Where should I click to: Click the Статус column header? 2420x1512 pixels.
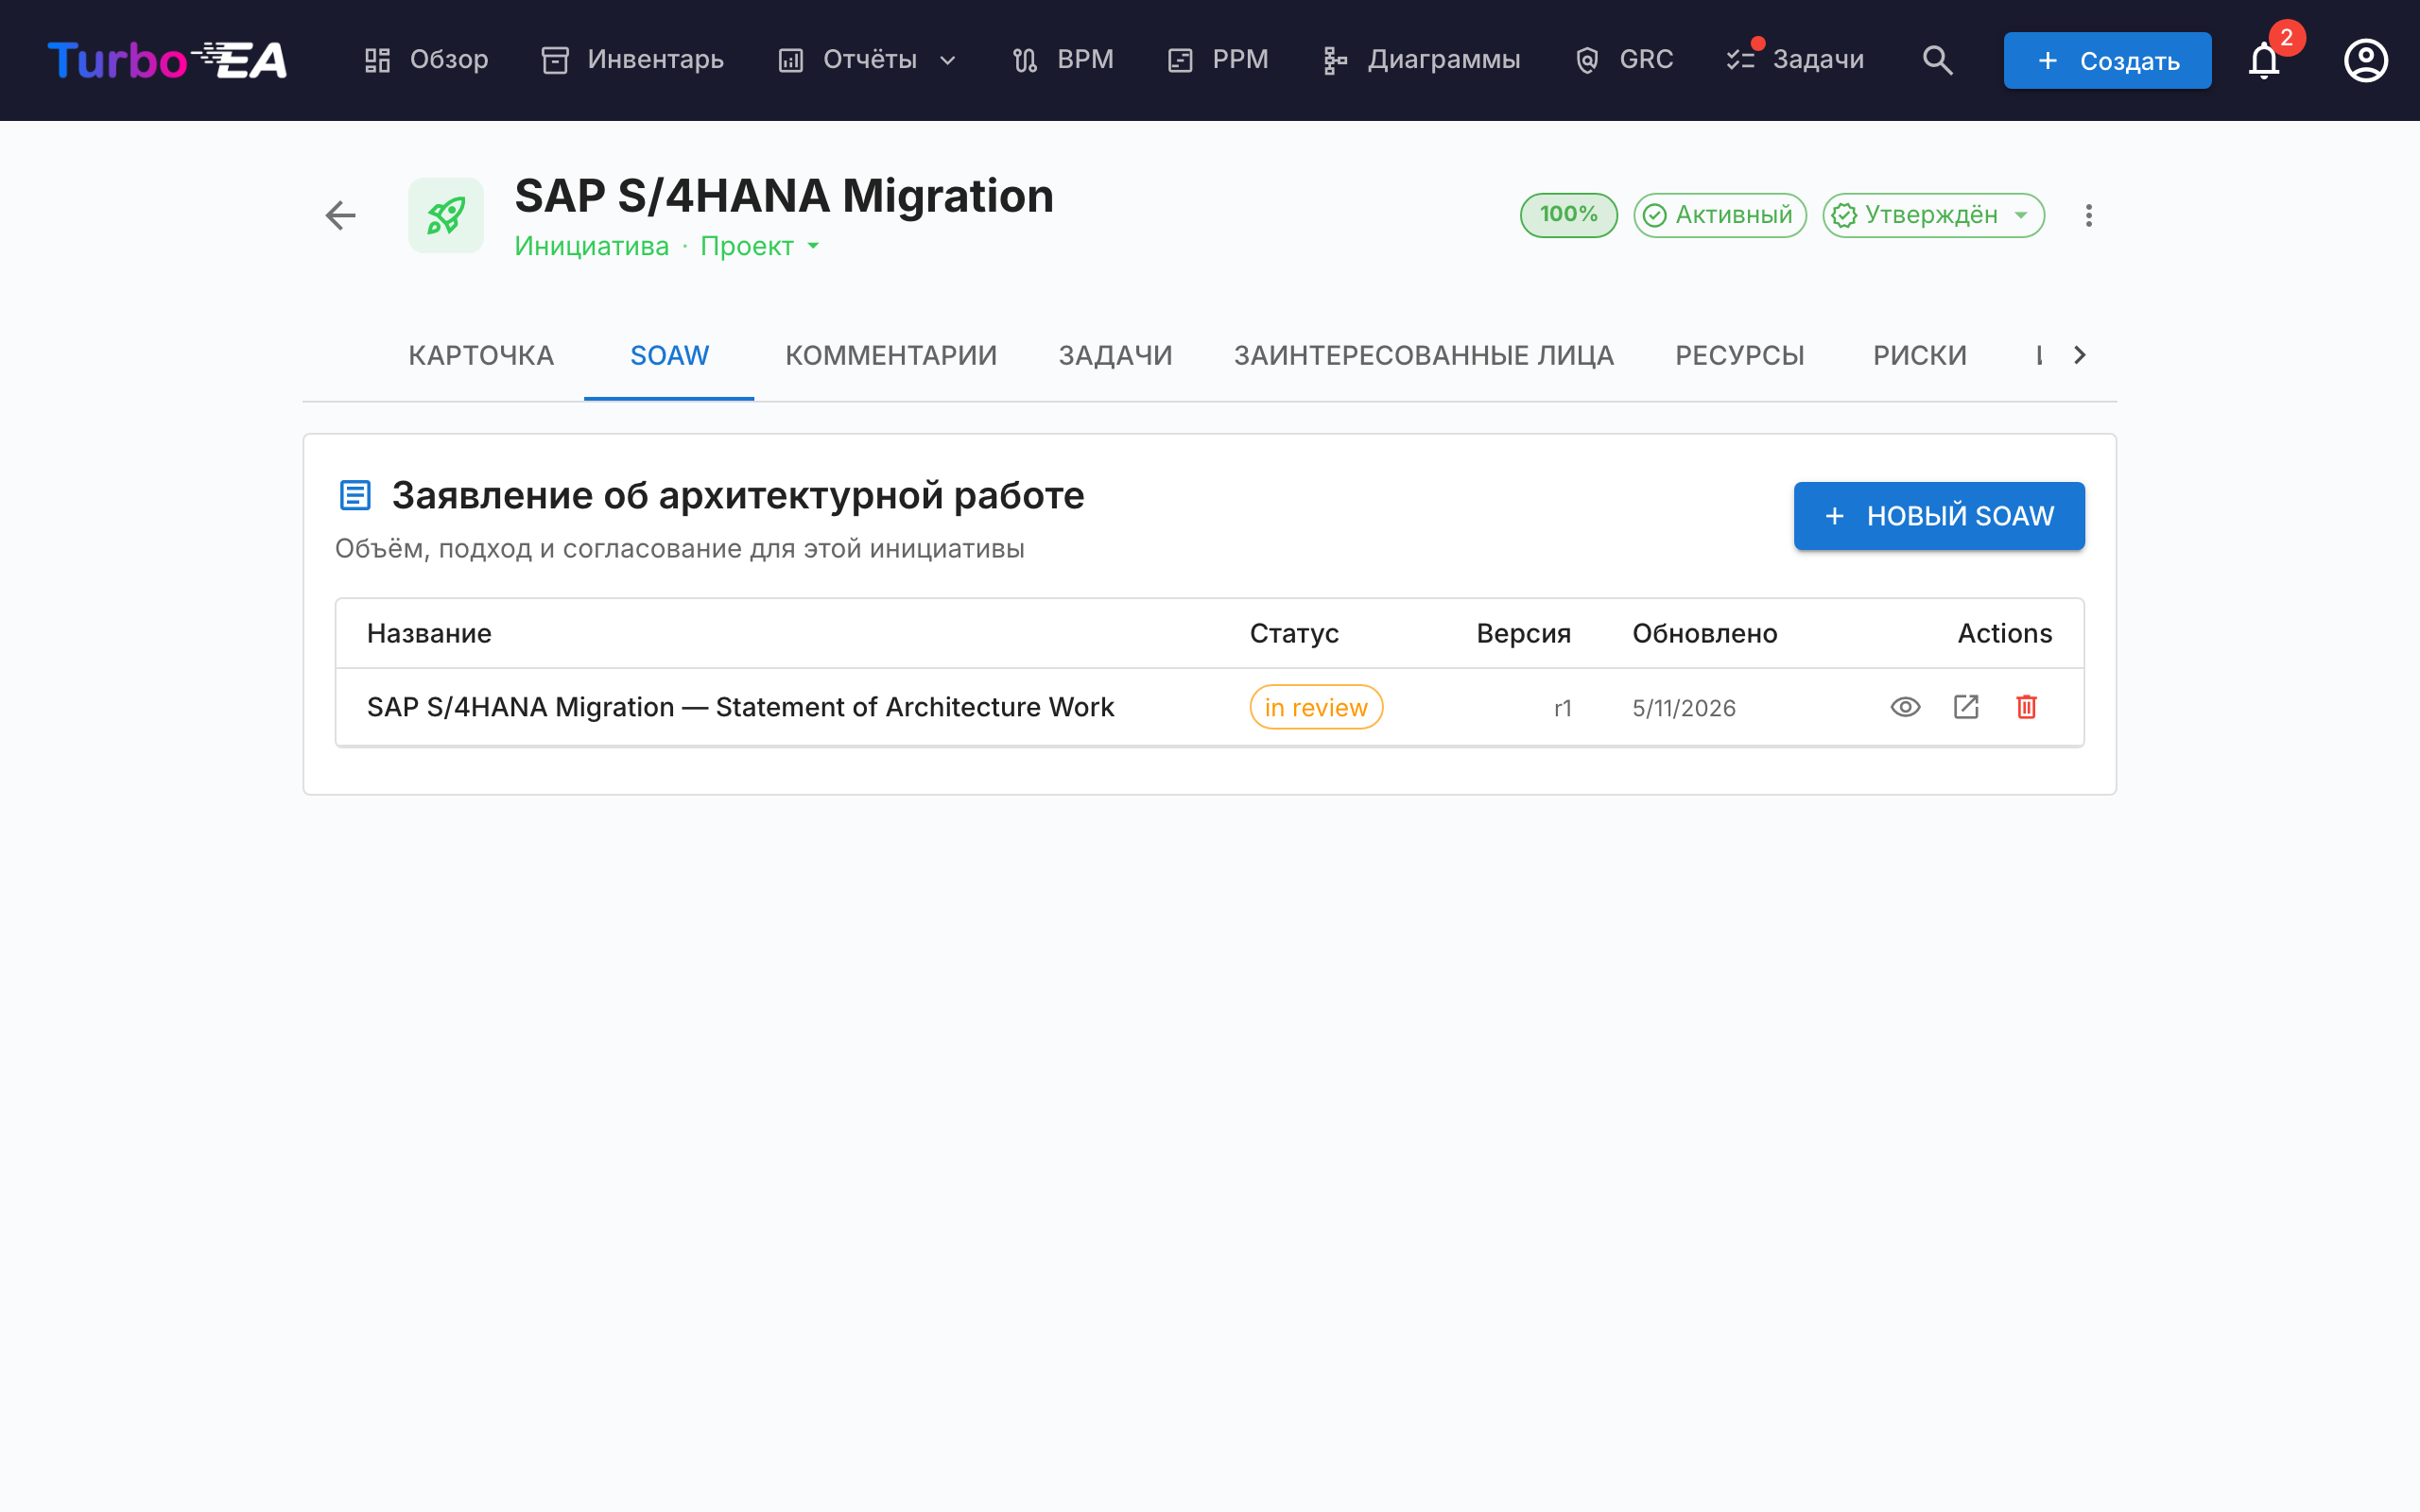[x=1294, y=633]
